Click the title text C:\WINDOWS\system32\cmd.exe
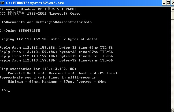The width and height of the screenshot is (174, 112). 35,3
